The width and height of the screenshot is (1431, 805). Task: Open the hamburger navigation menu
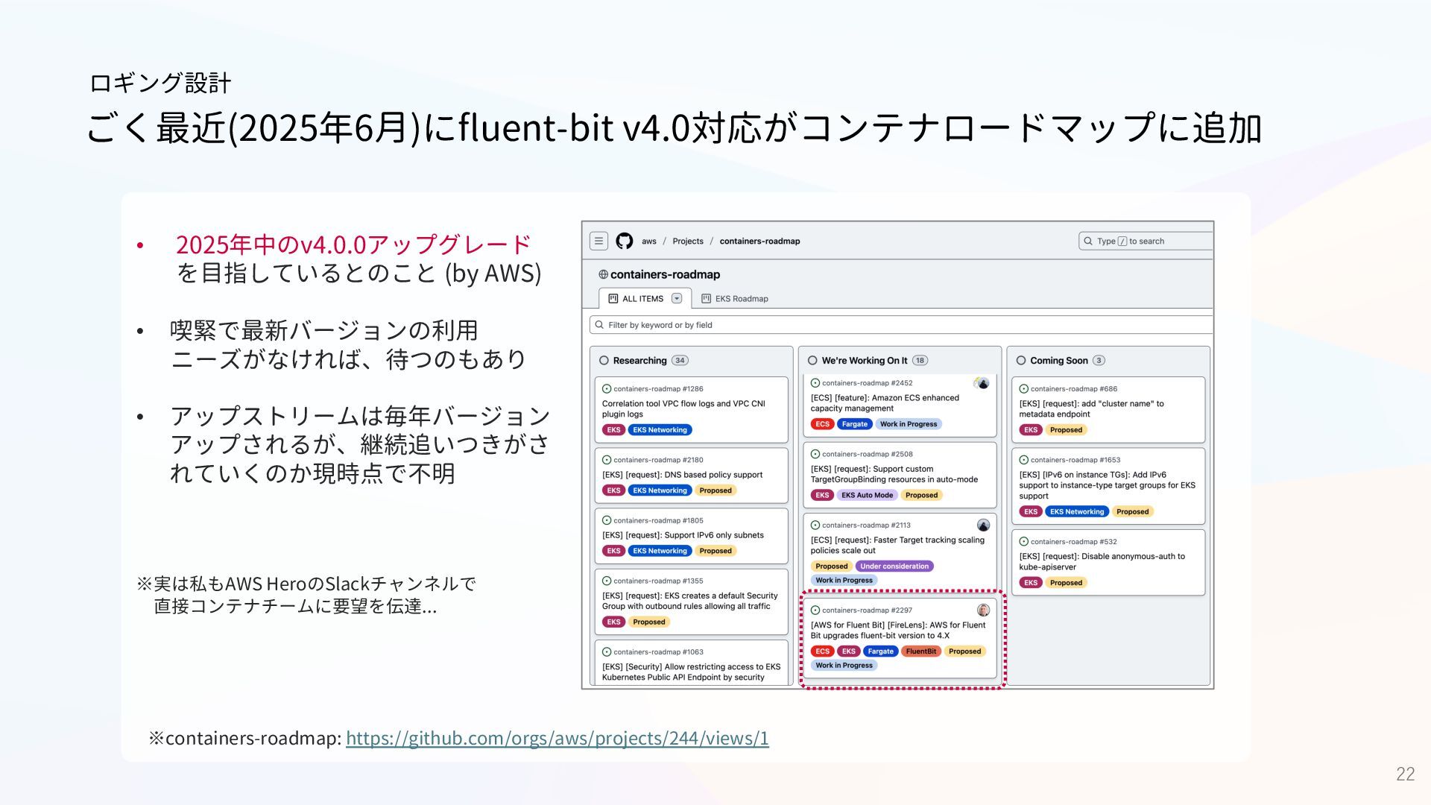coord(598,241)
